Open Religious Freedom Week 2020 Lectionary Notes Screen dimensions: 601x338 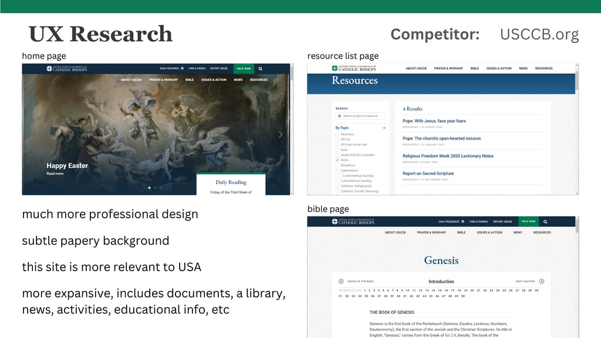(x=448, y=156)
